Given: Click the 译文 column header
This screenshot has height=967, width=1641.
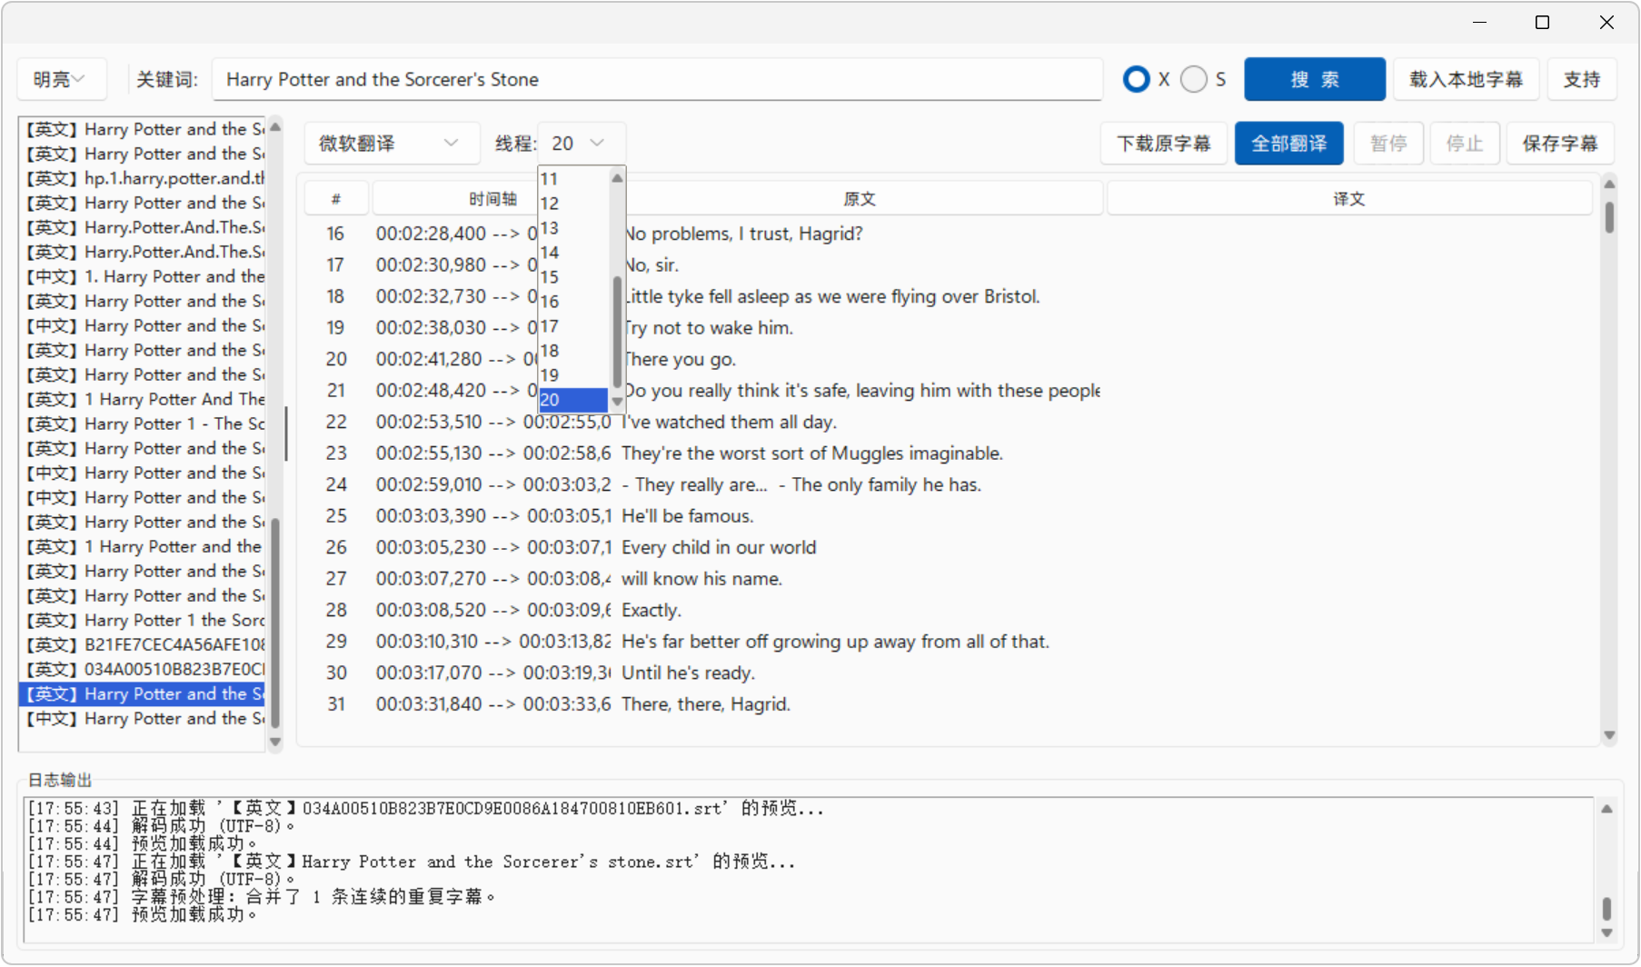Looking at the screenshot, I should point(1349,199).
